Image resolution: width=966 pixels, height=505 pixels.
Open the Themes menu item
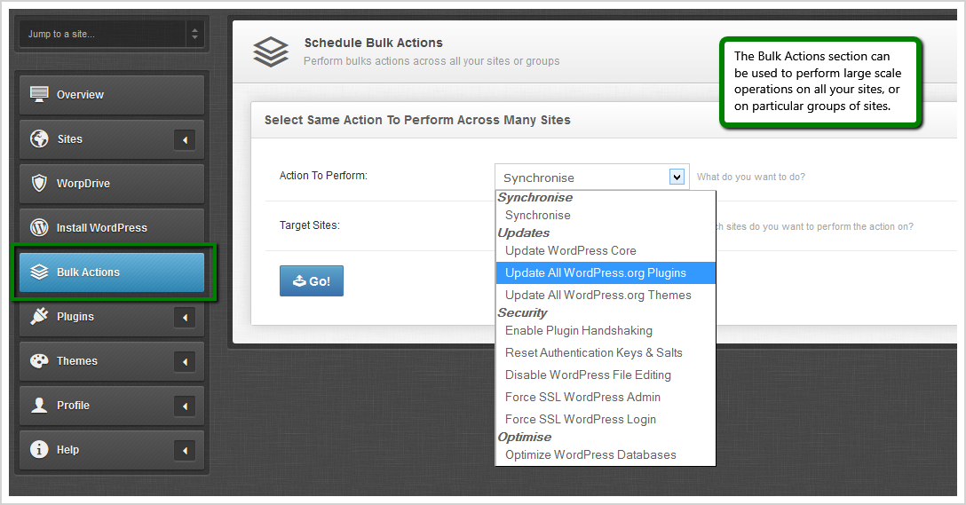[112, 361]
